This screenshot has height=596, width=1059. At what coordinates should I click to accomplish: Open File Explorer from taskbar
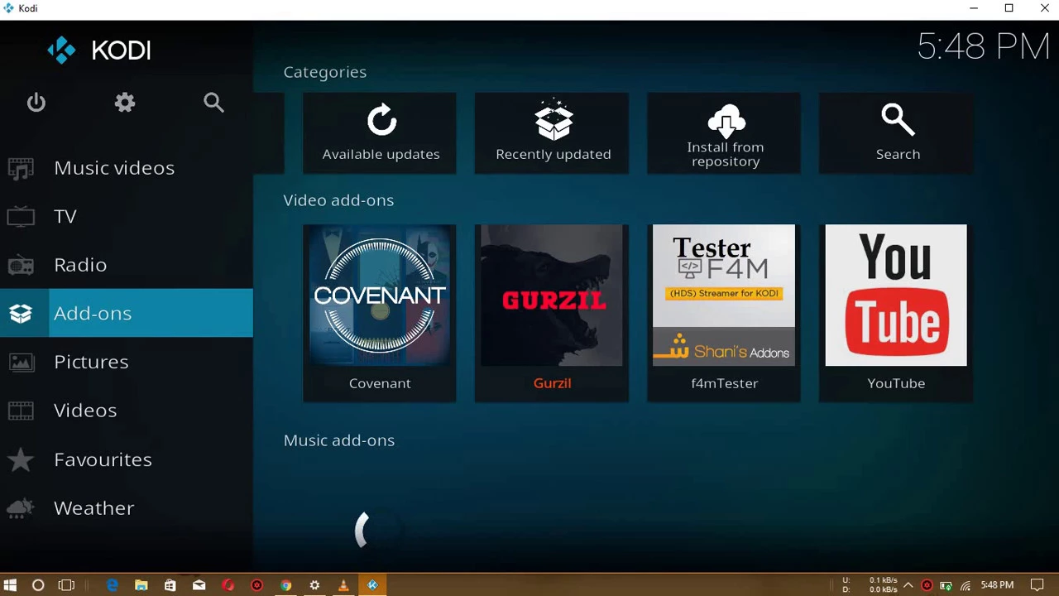141,585
